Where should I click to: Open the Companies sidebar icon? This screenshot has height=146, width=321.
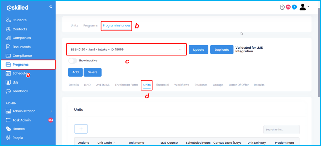[x=8, y=38]
